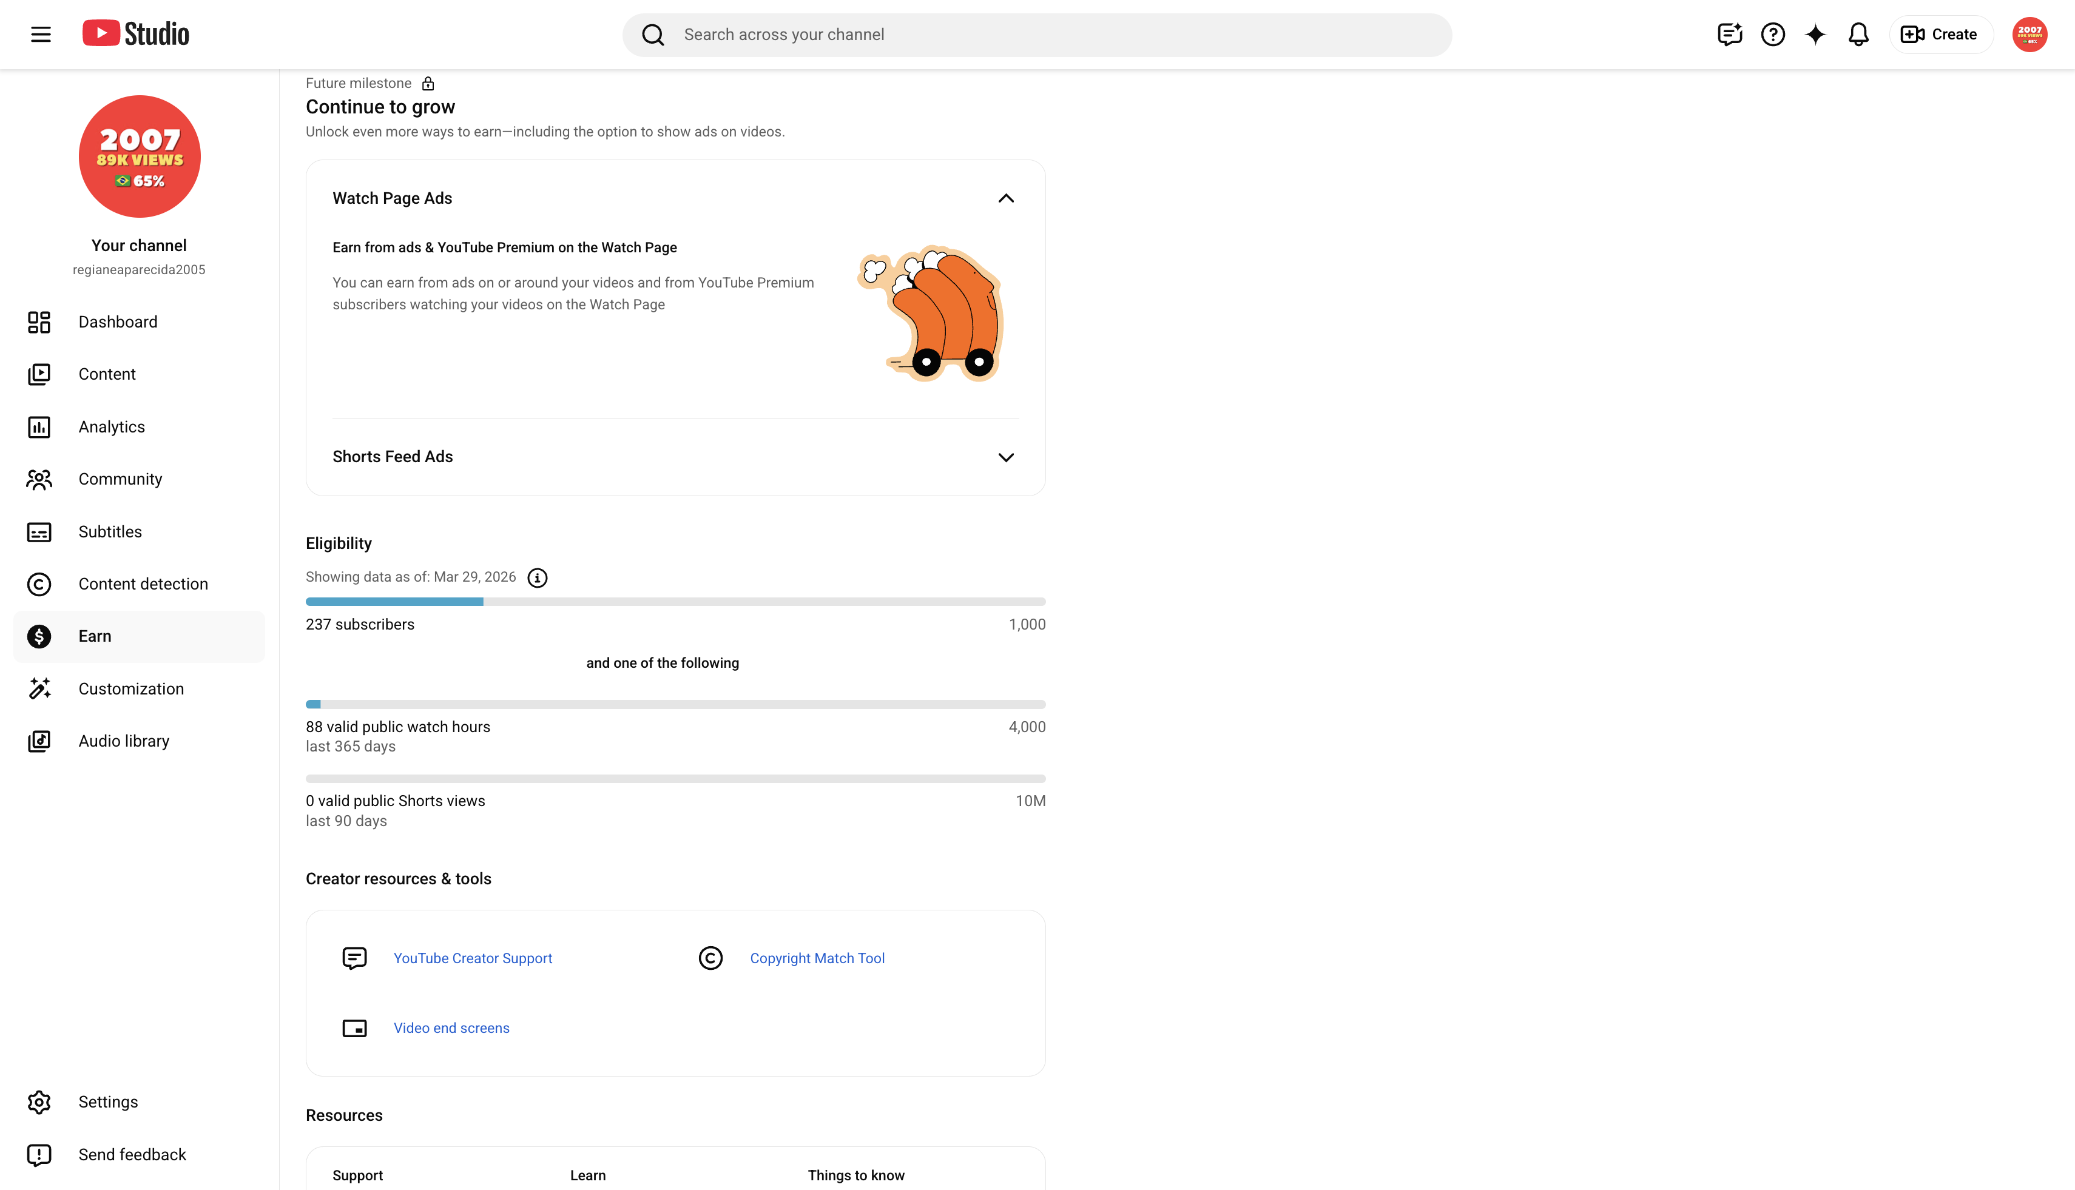
Task: Click the search magnifier icon
Action: (x=652, y=35)
